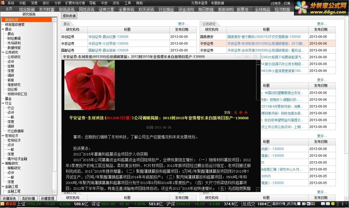The height and width of the screenshot is (208, 349).
Task: Select 研报纵览 in the tree
Action: coord(27,20)
